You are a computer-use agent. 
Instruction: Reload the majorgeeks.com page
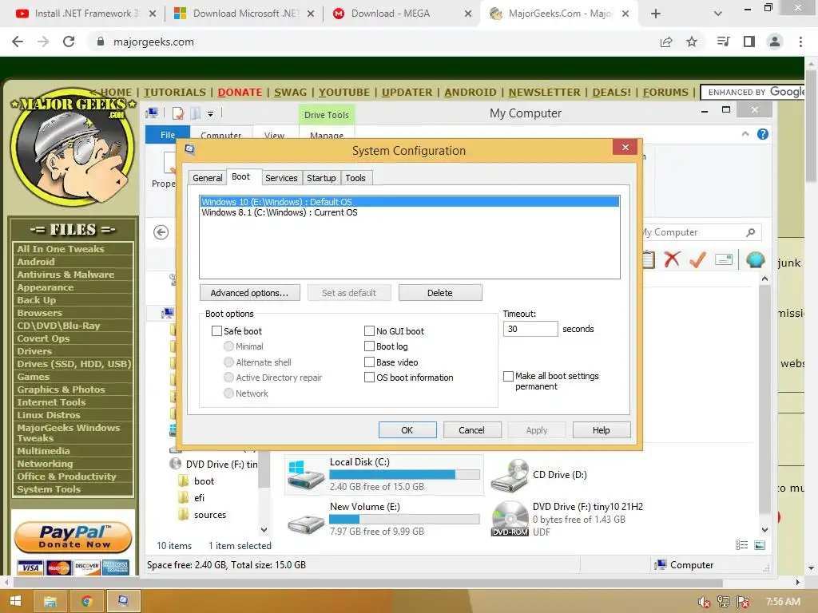(69, 42)
